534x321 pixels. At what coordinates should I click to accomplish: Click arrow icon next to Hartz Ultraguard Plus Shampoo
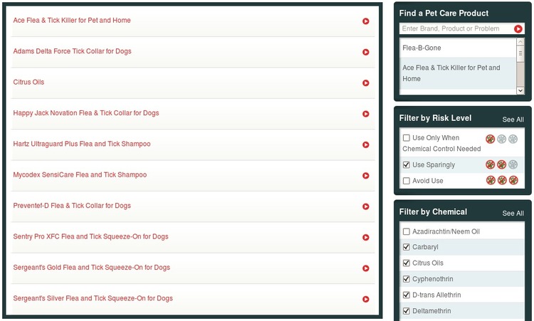tap(365, 145)
